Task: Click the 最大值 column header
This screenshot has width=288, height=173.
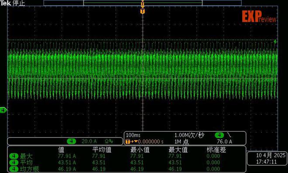Action: pos(178,150)
